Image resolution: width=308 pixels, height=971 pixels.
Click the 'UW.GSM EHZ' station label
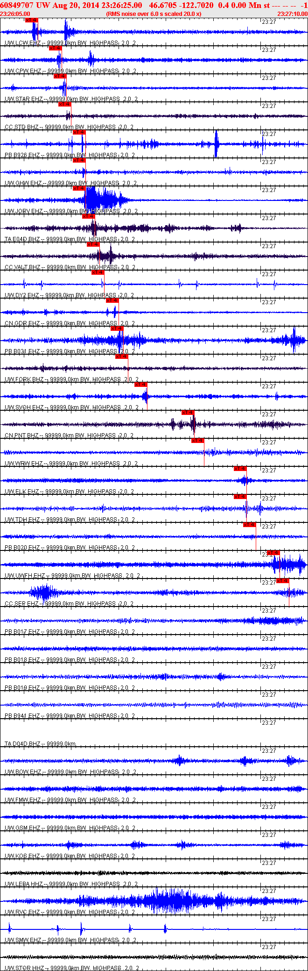(23, 828)
